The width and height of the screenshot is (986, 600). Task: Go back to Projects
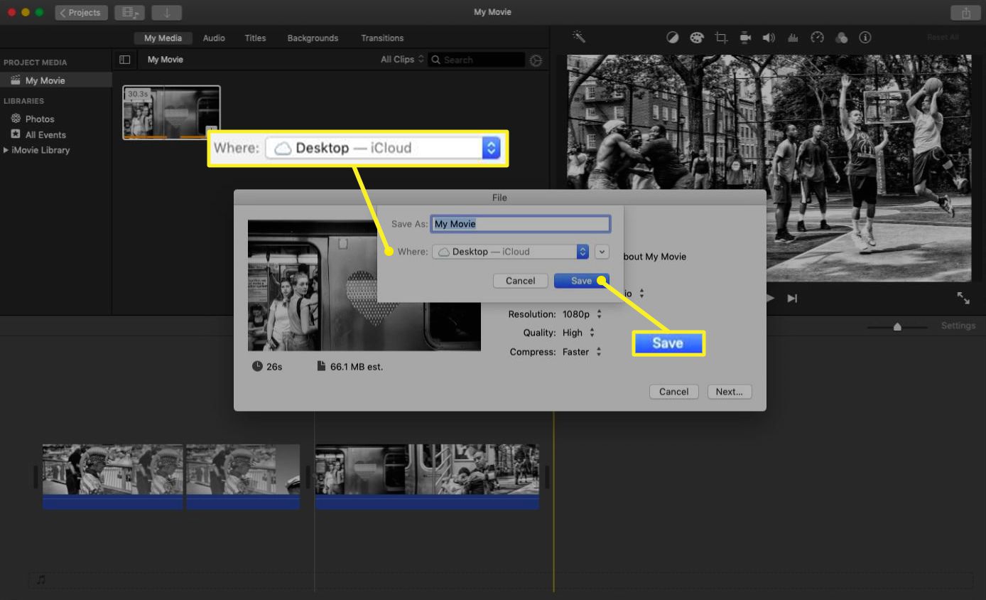82,13
